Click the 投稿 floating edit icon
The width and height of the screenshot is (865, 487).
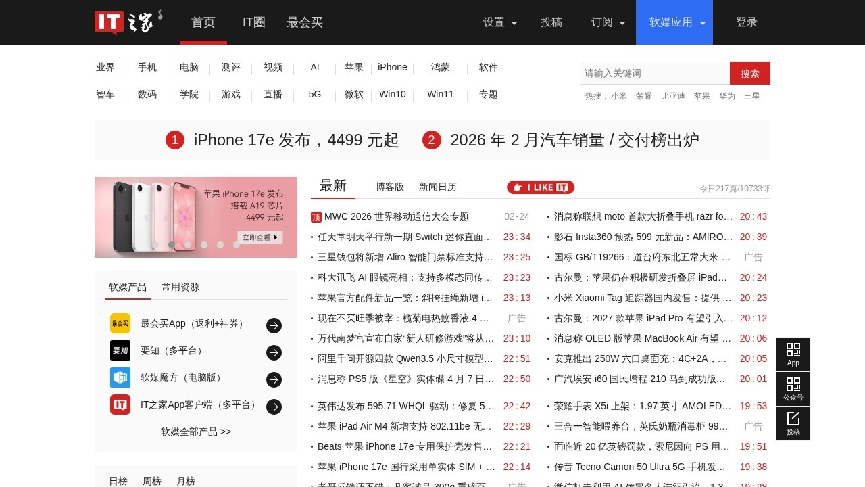[x=793, y=423]
